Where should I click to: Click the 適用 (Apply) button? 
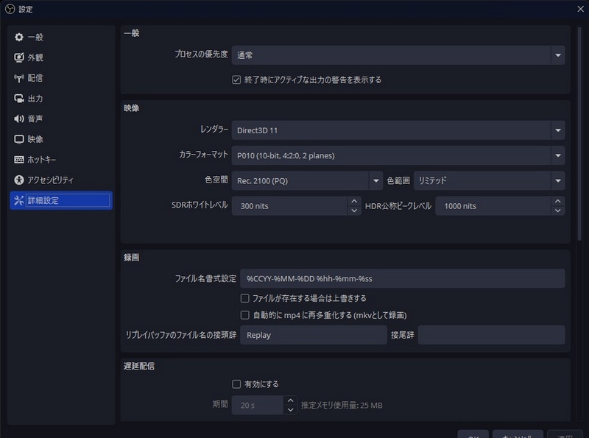pyautogui.click(x=562, y=435)
